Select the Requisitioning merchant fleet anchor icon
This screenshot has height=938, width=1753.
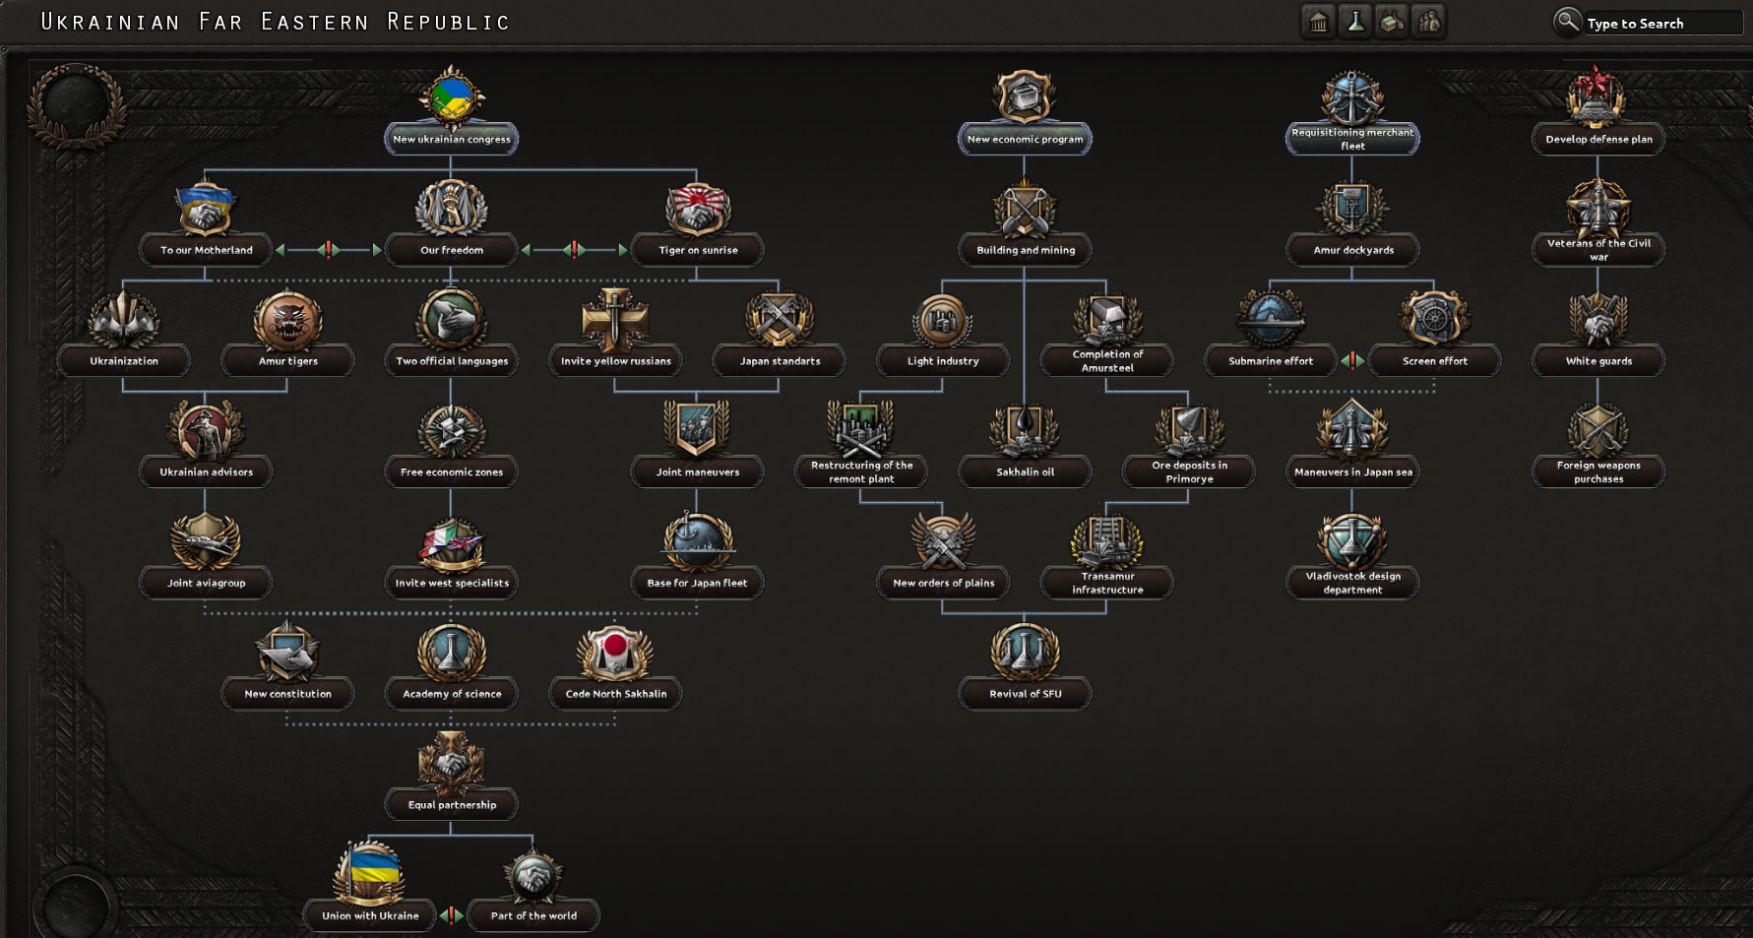point(1352,97)
